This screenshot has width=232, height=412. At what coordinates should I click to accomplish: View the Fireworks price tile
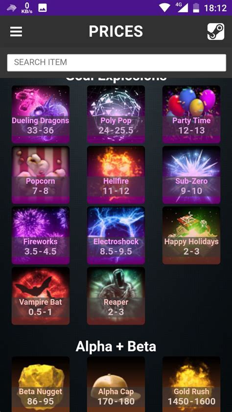point(41,235)
